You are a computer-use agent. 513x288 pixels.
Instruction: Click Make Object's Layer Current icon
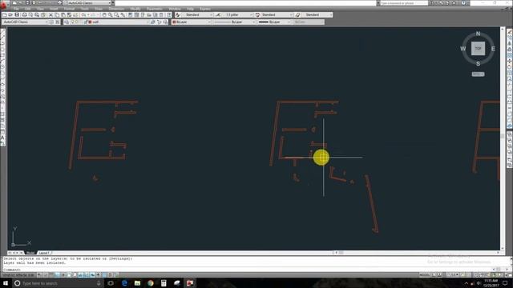coord(153,22)
